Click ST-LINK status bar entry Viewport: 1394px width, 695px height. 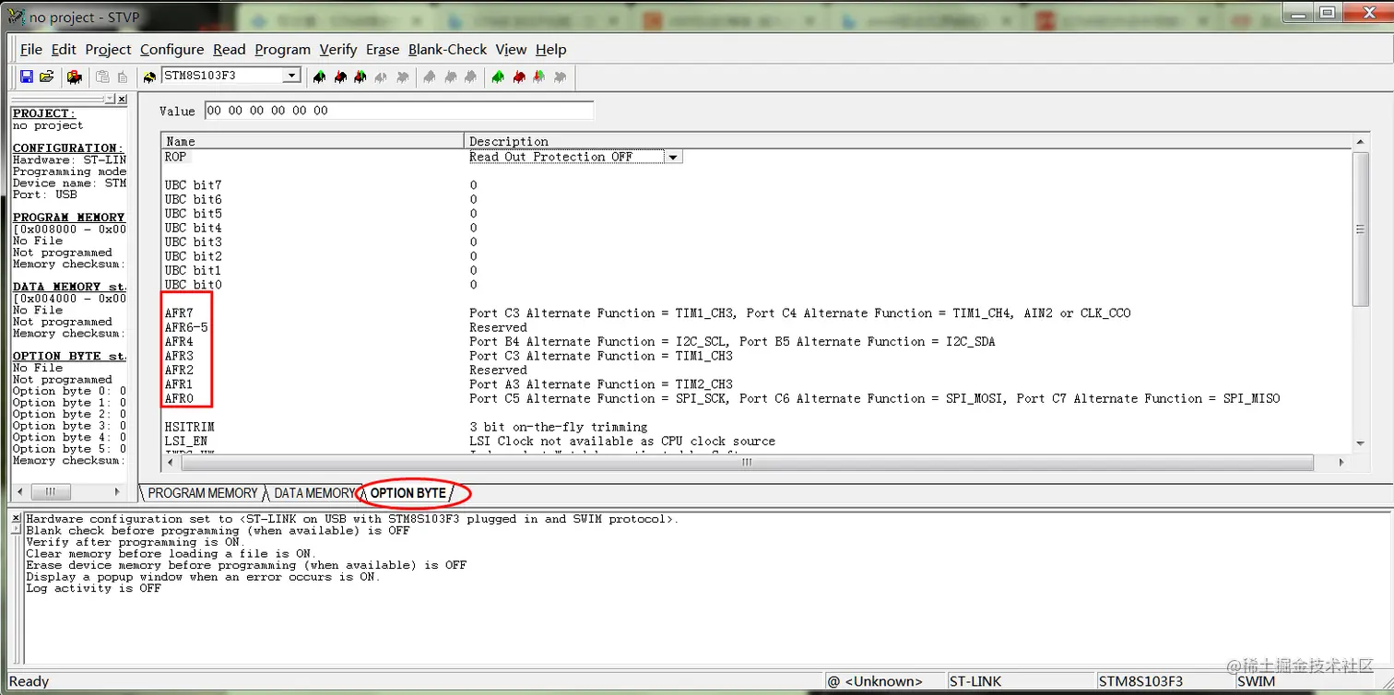tap(975, 682)
